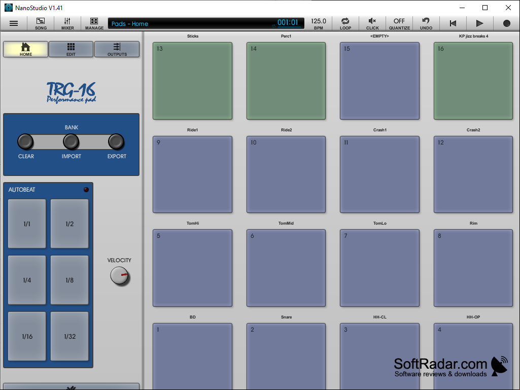
Task: Switch to the Home tab
Action: pyautogui.click(x=25, y=49)
